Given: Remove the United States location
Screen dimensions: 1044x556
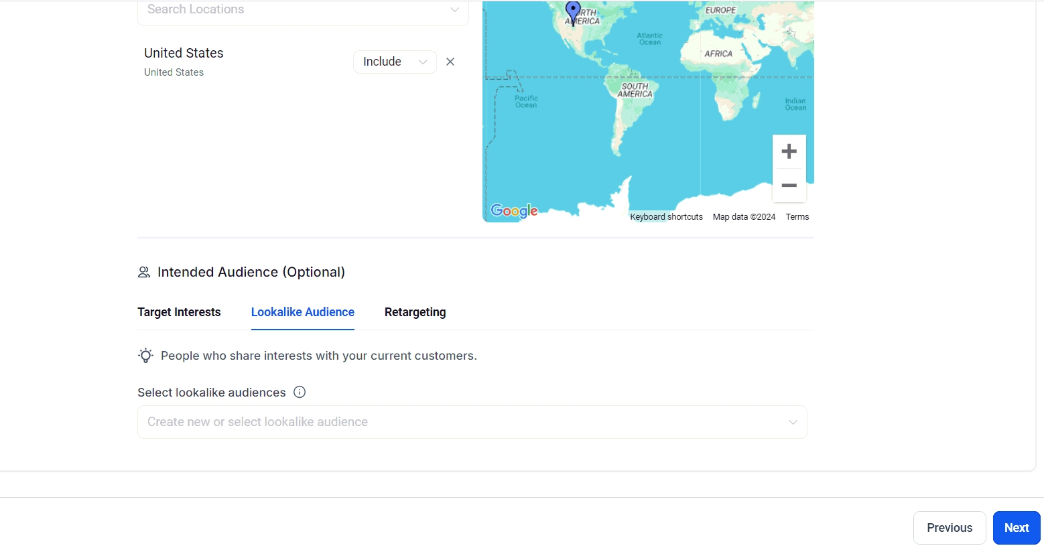Looking at the screenshot, I should pyautogui.click(x=450, y=62).
